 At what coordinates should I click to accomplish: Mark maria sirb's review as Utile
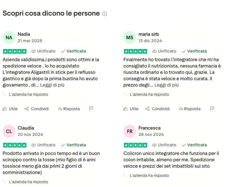coord(131,109)
